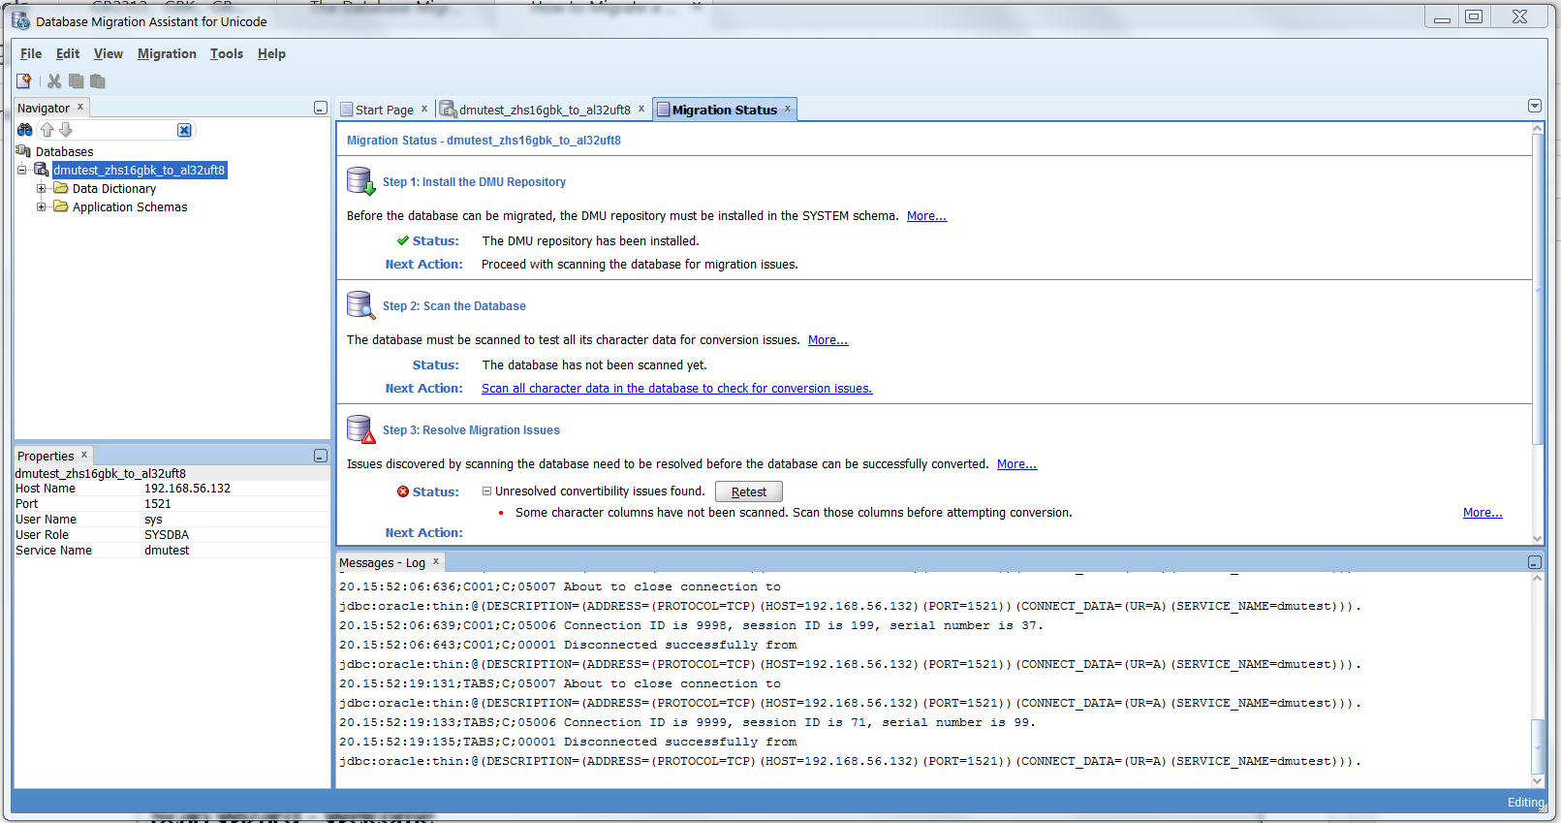Select the Databases root node
The height and width of the screenshot is (823, 1561).
click(64, 151)
